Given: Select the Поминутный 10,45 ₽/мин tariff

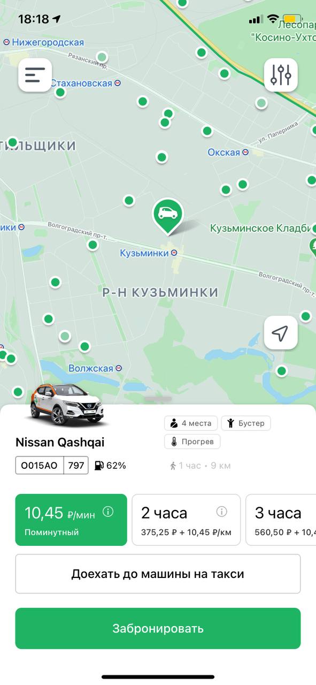Looking at the screenshot, I should point(71,520).
